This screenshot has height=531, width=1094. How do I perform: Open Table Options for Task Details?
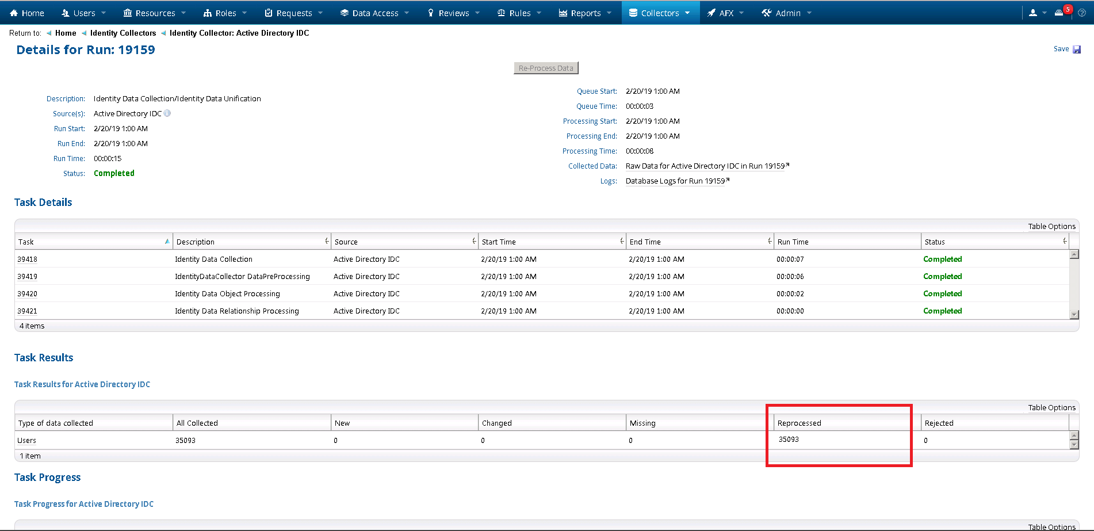1051,226
